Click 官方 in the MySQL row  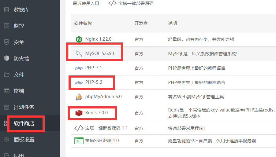139,54
